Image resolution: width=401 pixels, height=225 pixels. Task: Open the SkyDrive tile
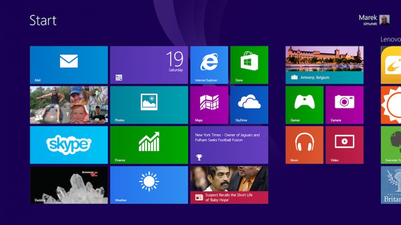[x=250, y=105]
